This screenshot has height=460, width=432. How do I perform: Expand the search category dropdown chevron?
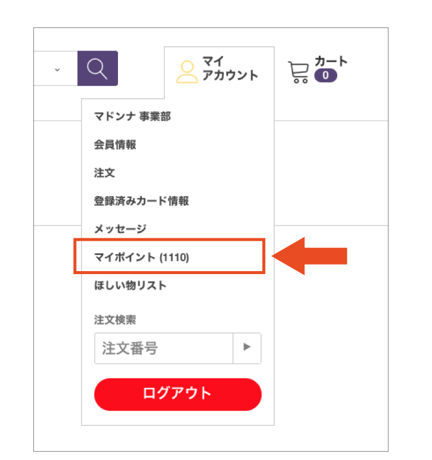coord(57,69)
